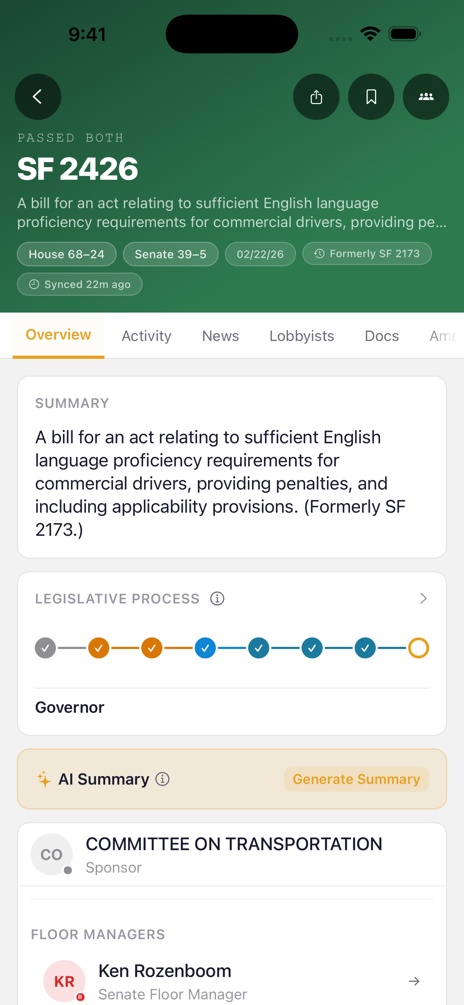Viewport: 464px width, 1005px height.
Task: Open the Docs tab
Action: [381, 336]
